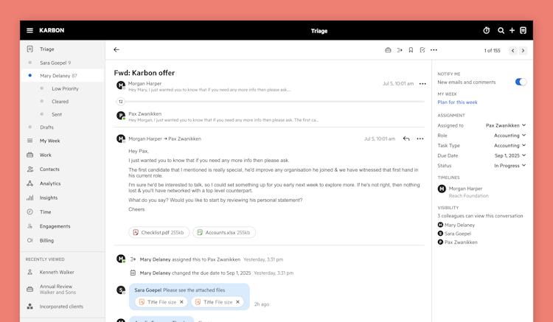This screenshot has height=322, width=553.
Task: Click the timer stopwatch icon
Action: pyautogui.click(x=487, y=30)
